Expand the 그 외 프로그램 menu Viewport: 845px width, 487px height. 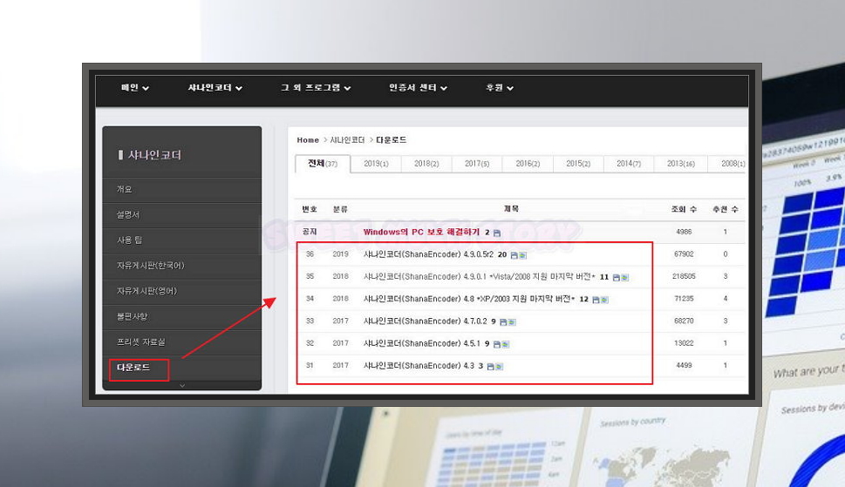tap(316, 88)
